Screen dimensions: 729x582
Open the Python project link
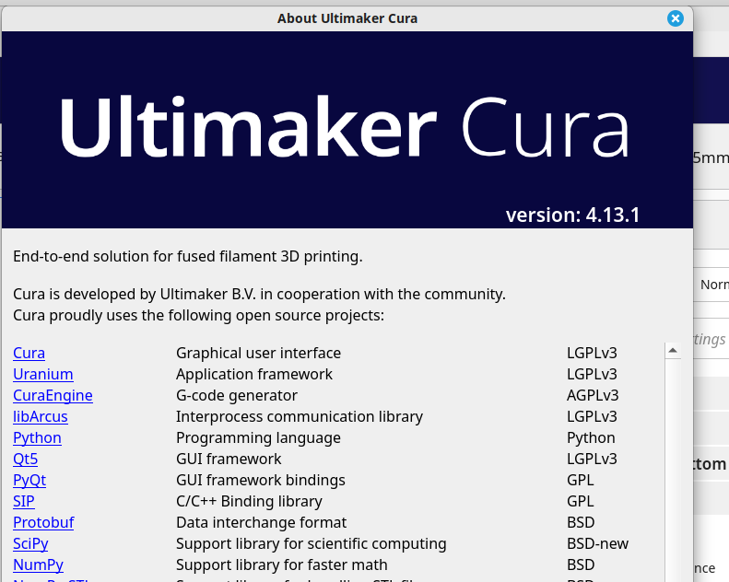click(x=37, y=438)
